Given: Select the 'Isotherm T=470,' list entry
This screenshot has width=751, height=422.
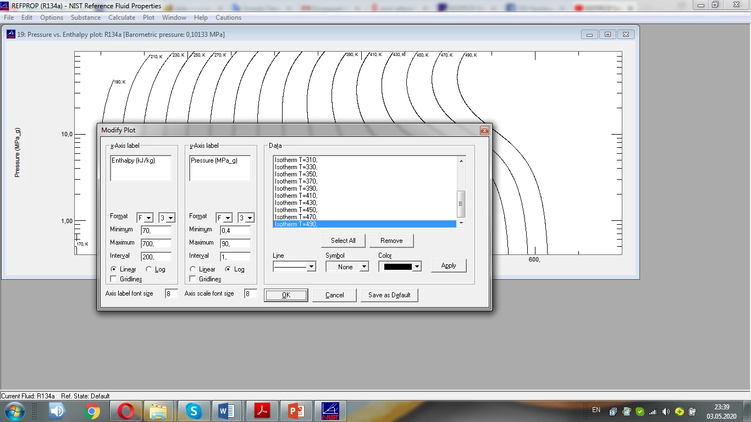Looking at the screenshot, I should coord(365,217).
